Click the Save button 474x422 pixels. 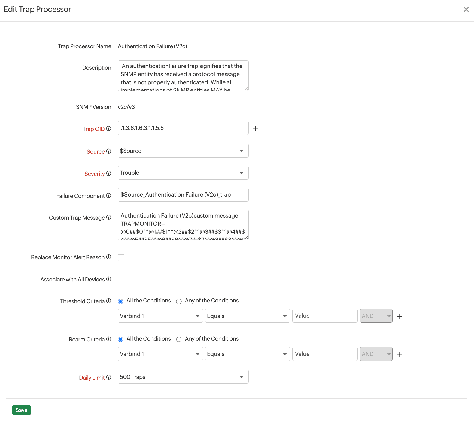pos(22,410)
